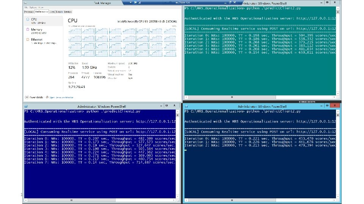Screen dimensions: 364x204
Task: Select CPU in the performance sidebar
Action: point(43,21)
